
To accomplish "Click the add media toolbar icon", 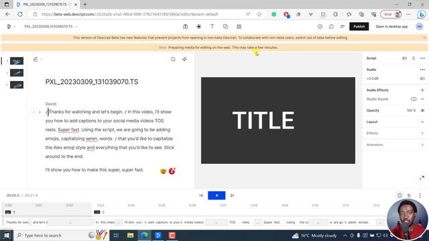I will pos(185,27).
